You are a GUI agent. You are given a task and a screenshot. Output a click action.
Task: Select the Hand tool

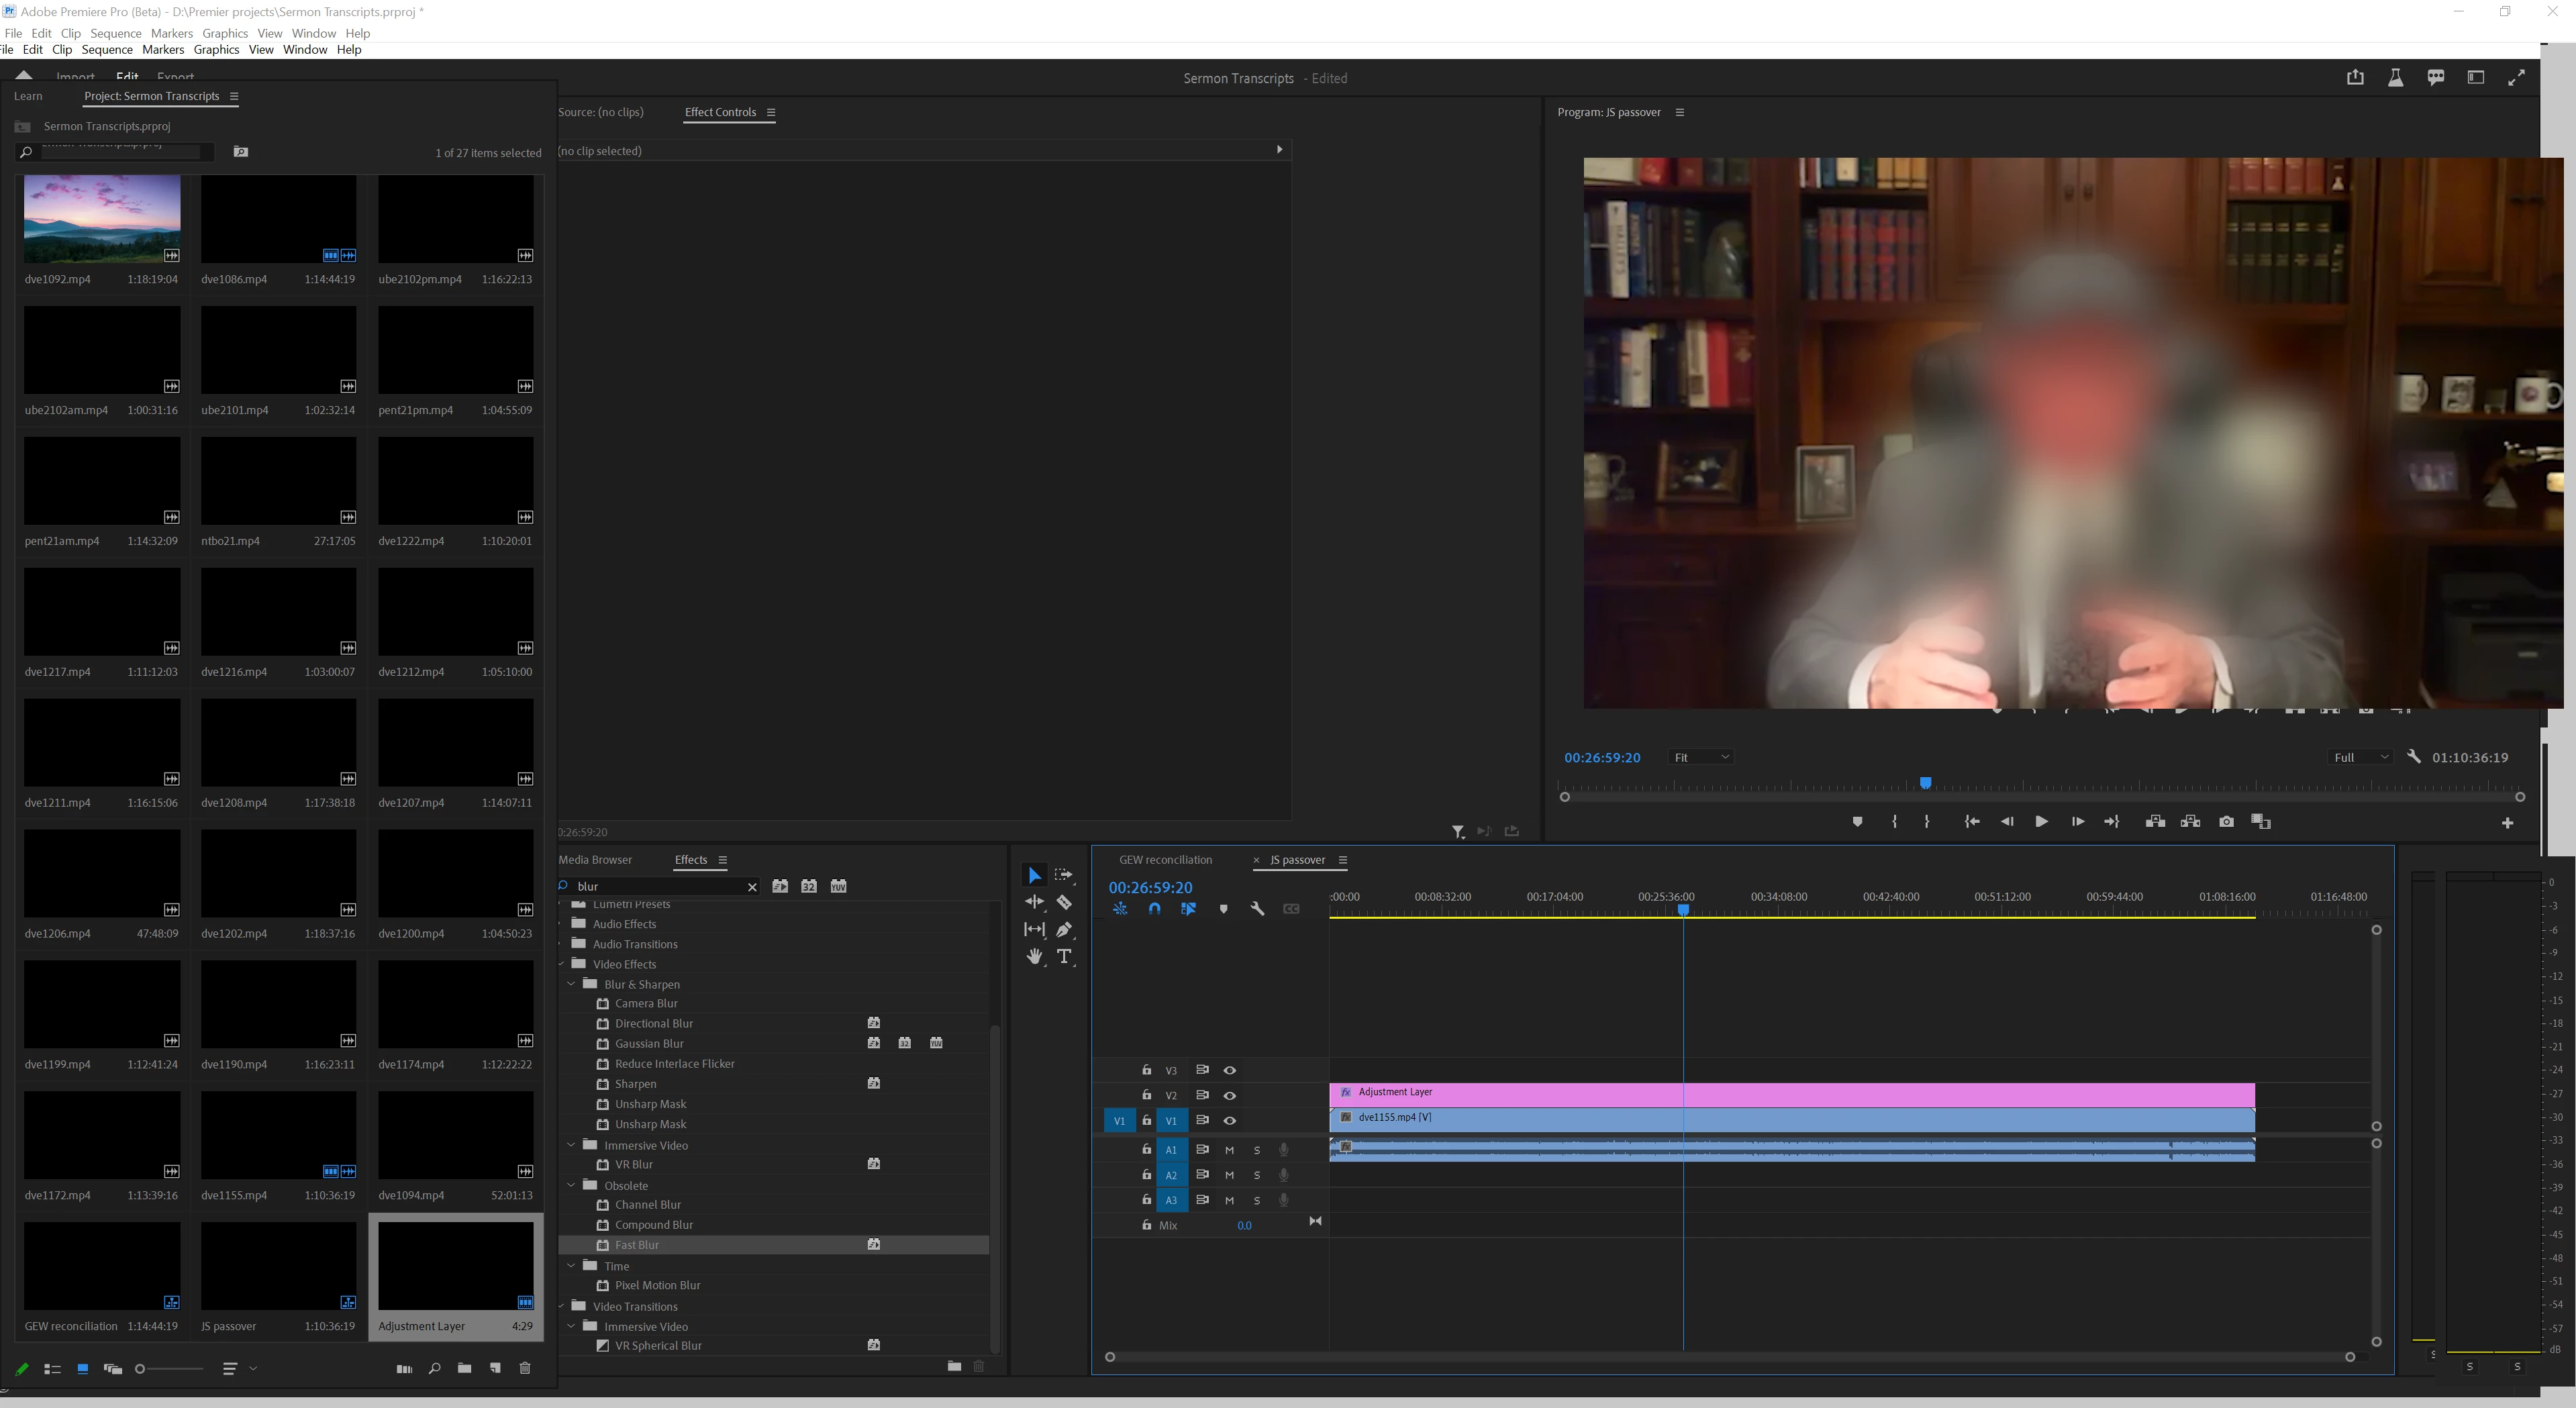click(x=1034, y=957)
